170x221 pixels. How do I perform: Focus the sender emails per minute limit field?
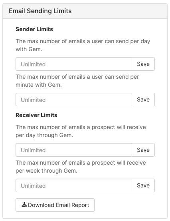click(x=74, y=100)
